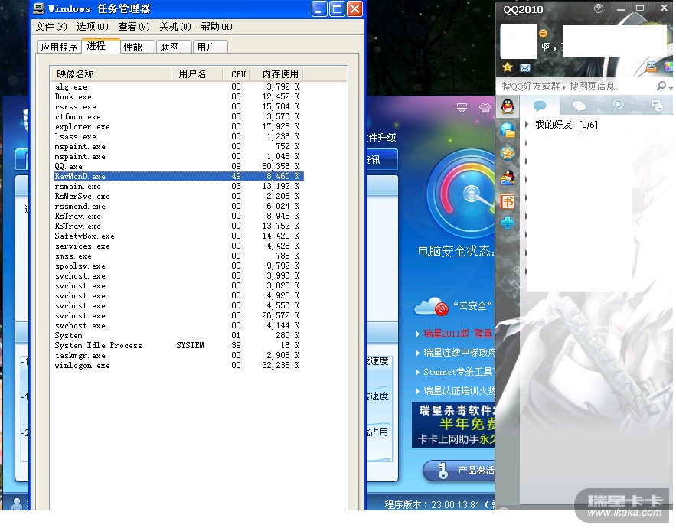Open the star Qzone icon in the QQ sidebar
This screenshot has width=676, height=528.
(508, 154)
